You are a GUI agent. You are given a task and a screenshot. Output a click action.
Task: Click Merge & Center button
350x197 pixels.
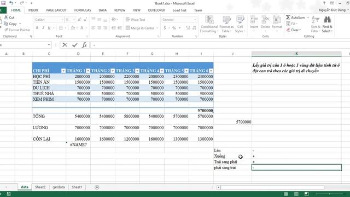[x=140, y=28]
